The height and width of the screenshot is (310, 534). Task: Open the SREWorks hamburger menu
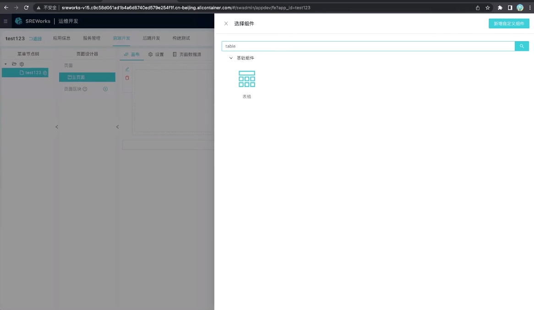(5, 21)
